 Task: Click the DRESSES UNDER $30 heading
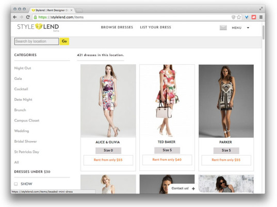click(32, 172)
